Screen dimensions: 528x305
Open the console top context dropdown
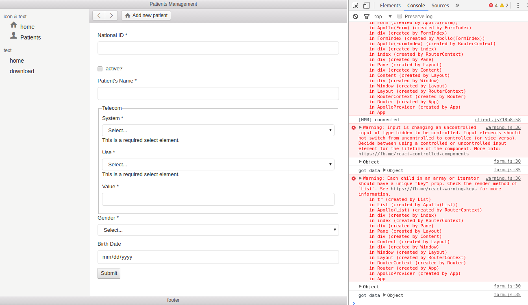click(383, 16)
